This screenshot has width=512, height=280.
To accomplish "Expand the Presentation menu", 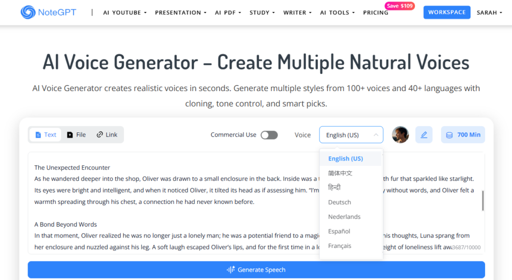I will tap(180, 12).
